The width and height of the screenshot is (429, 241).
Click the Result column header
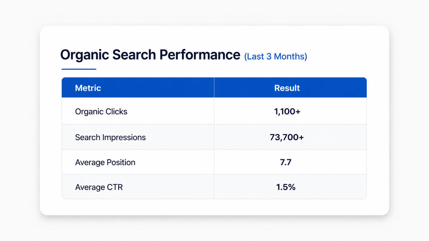click(x=287, y=88)
